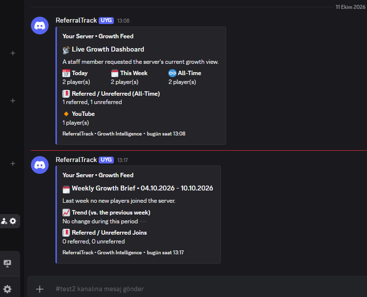The height and width of the screenshot is (297, 367).
Task: Click the bookmark emoji beside Referred / Unreferred Joins
Action: click(x=66, y=233)
